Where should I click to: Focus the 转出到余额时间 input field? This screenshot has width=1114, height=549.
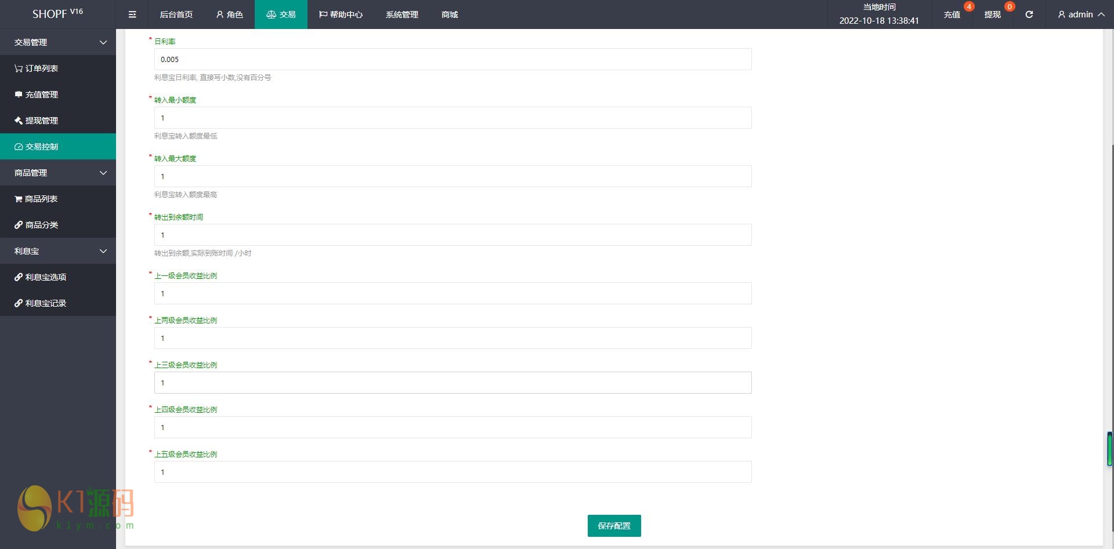[453, 235]
